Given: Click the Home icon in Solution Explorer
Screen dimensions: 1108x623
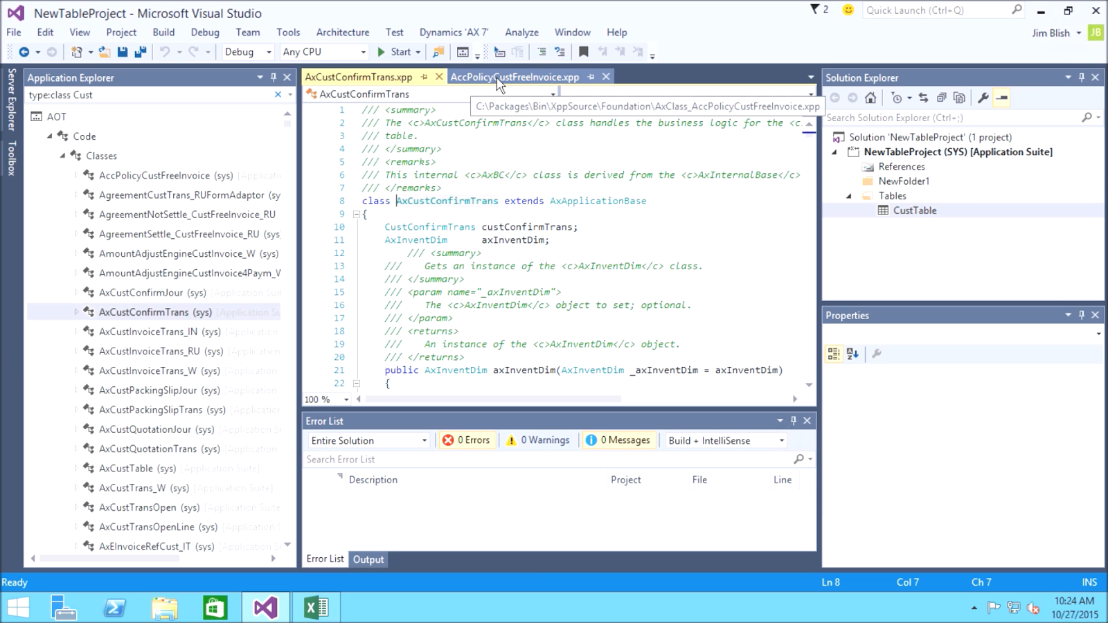Looking at the screenshot, I should 870,98.
